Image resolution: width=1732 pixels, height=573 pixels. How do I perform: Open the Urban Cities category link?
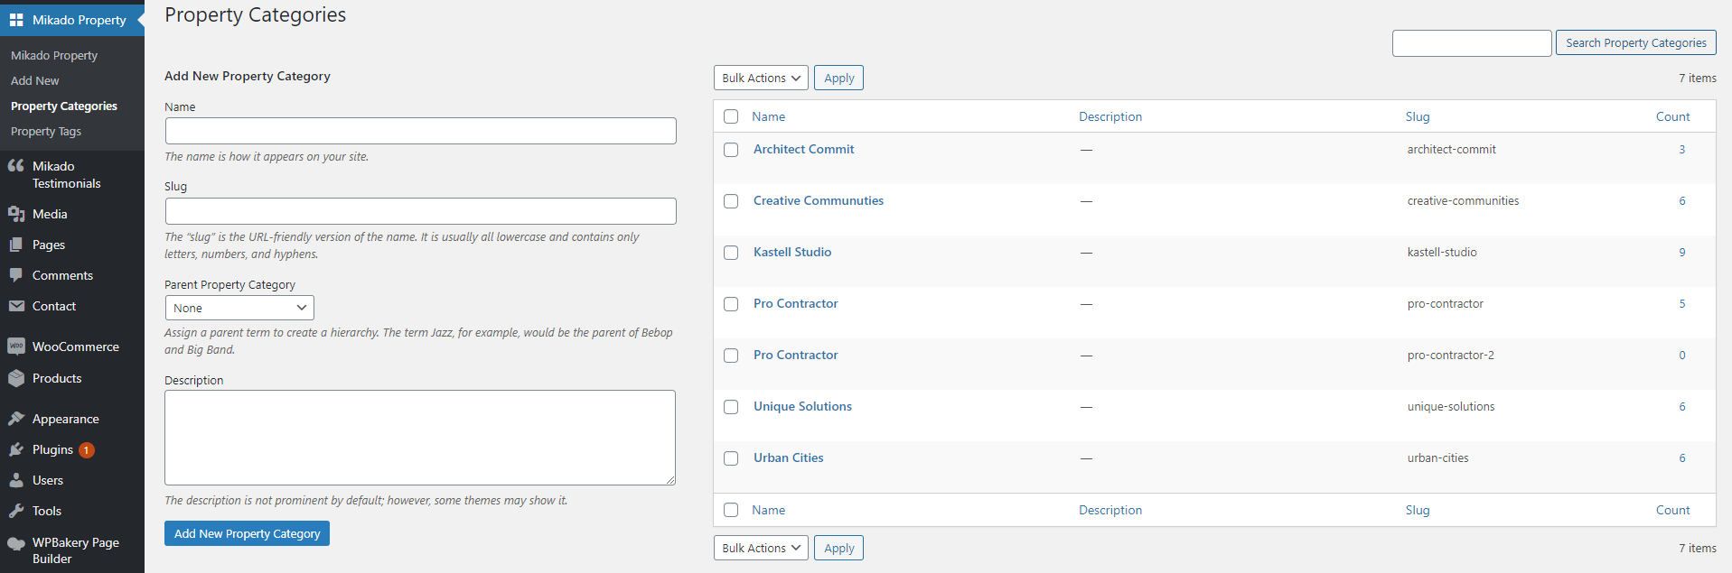(788, 457)
